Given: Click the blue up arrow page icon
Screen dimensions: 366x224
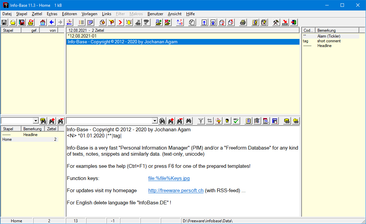Looking at the screenshot, I should tap(204, 22).
